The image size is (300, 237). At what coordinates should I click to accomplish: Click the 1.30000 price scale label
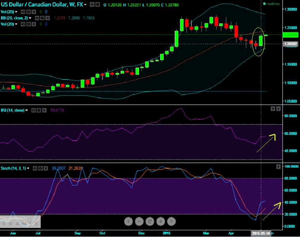(291, 9)
